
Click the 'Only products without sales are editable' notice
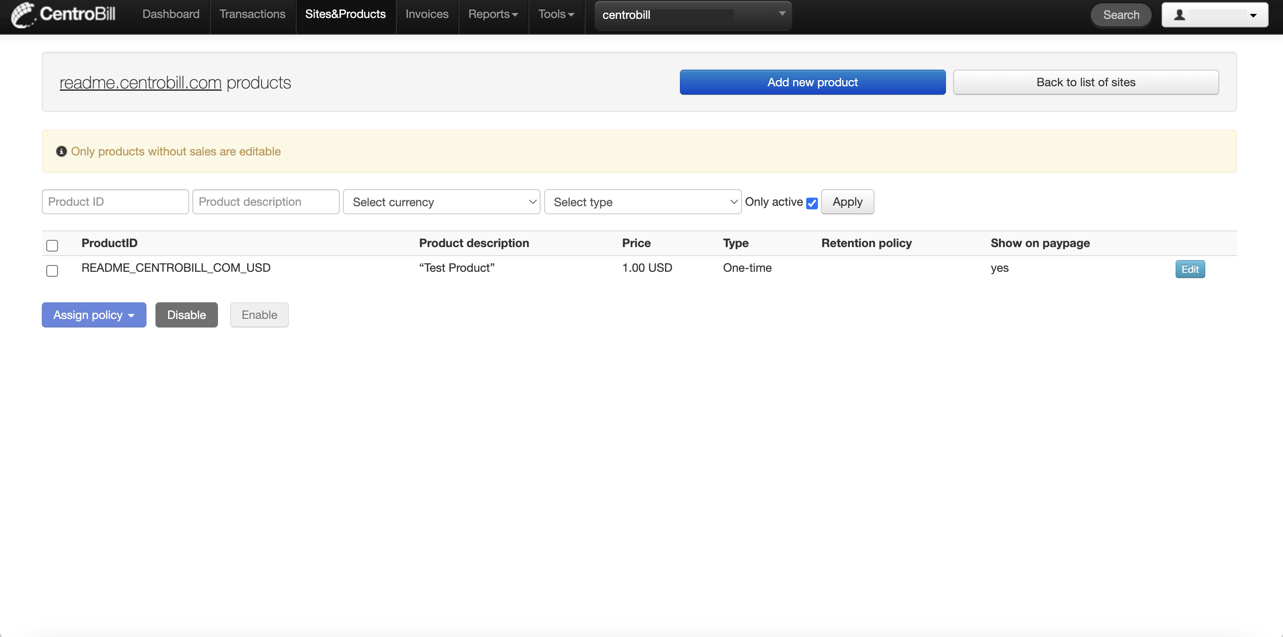click(x=176, y=151)
